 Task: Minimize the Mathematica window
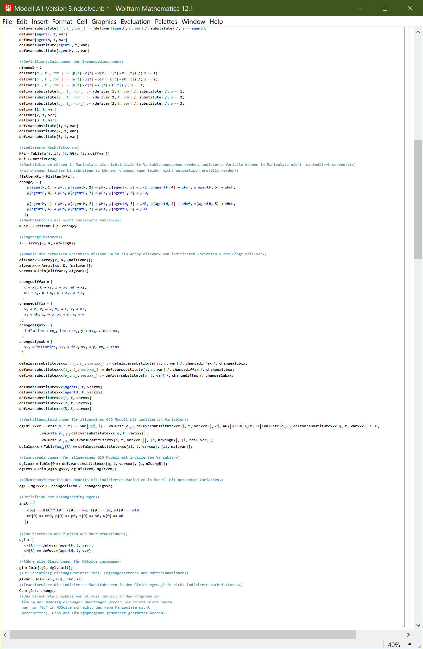click(x=360, y=8)
